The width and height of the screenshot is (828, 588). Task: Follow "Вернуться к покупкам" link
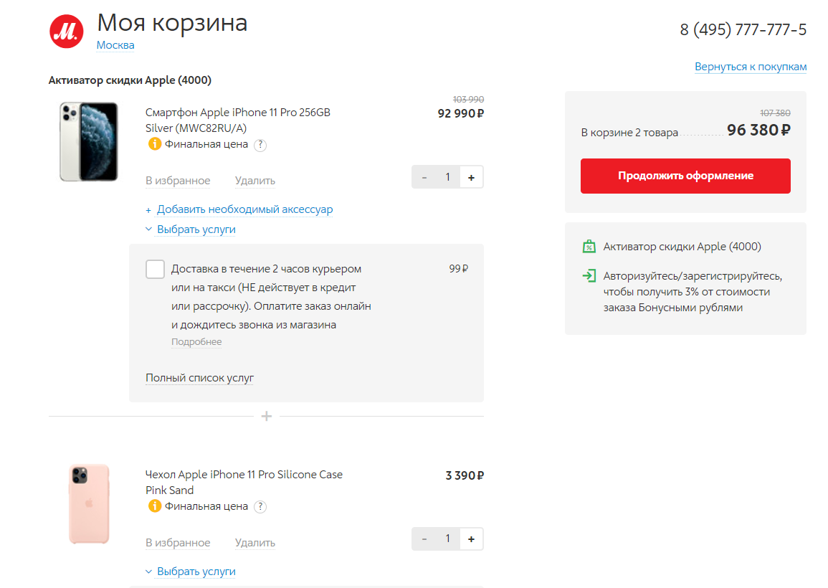[750, 67]
